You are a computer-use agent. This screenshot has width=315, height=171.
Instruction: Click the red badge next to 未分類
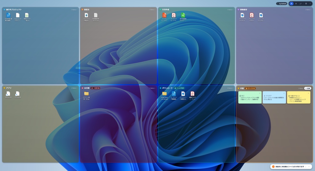[x=95, y=88]
